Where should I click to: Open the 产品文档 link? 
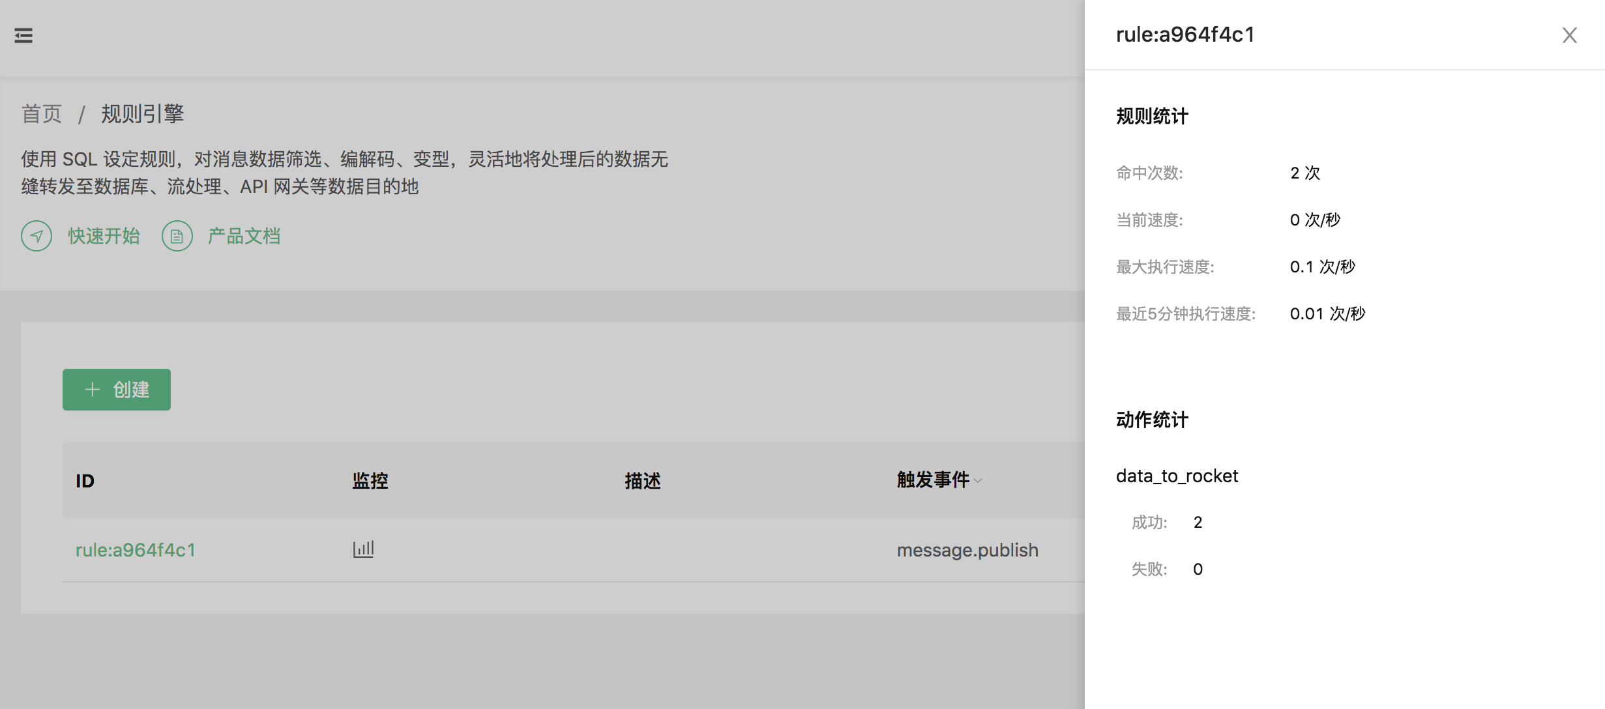click(x=244, y=236)
